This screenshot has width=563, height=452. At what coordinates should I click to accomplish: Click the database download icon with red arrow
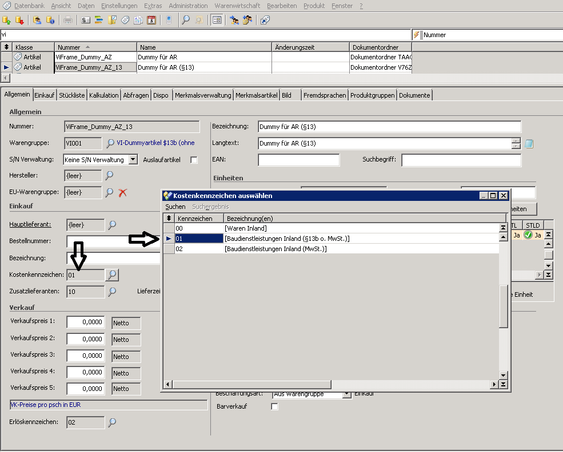click(x=19, y=20)
